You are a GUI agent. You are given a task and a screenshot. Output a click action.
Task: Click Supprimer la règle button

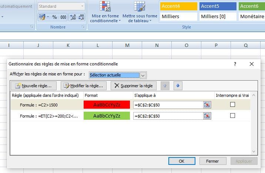pos(134,86)
